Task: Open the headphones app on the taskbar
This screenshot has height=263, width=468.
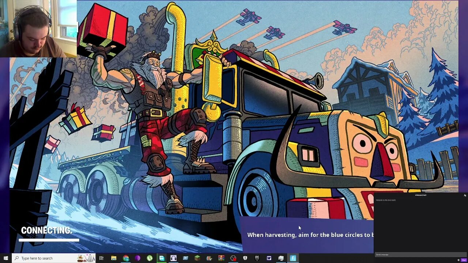Action: click(x=174, y=258)
